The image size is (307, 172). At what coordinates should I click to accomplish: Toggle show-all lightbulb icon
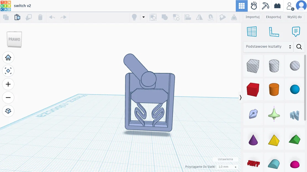(x=134, y=17)
